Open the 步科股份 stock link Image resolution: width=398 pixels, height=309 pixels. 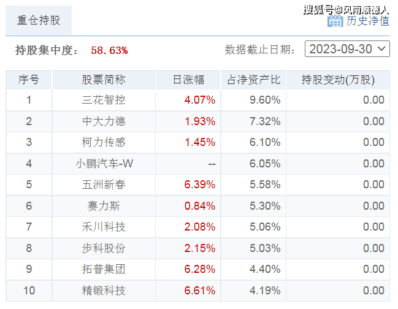[104, 248]
